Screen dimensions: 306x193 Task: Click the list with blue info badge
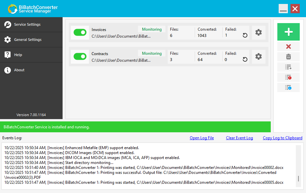(x=288, y=87)
